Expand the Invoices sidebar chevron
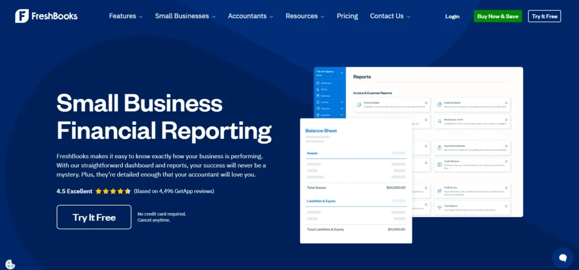Viewport: 579px width, 270px height. [342, 102]
